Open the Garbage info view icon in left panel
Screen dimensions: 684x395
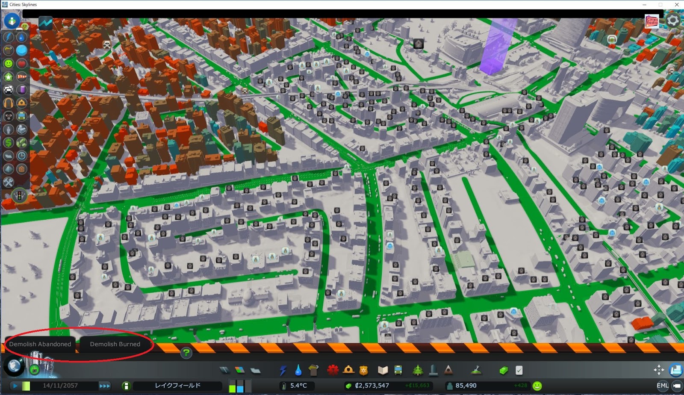pyautogui.click(x=9, y=50)
